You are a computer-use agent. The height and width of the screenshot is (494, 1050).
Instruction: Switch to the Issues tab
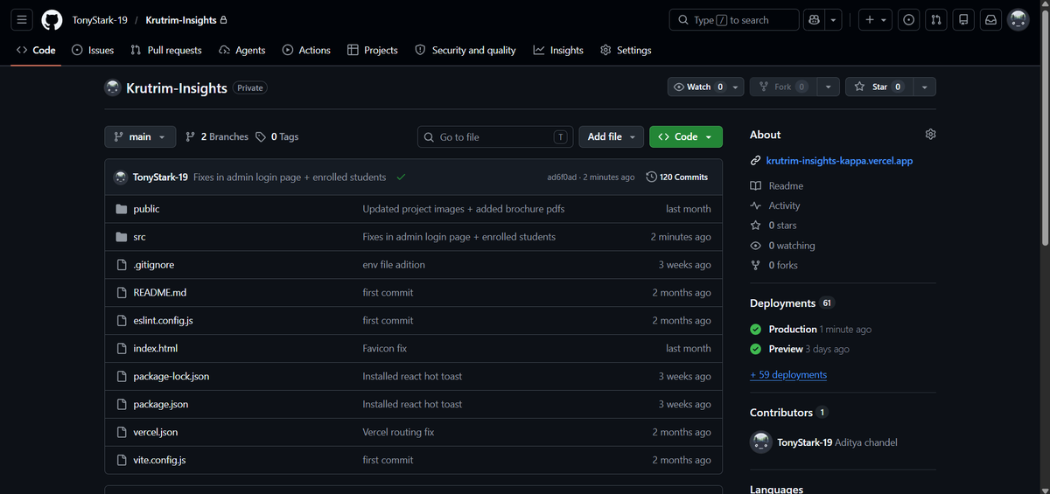coord(93,50)
